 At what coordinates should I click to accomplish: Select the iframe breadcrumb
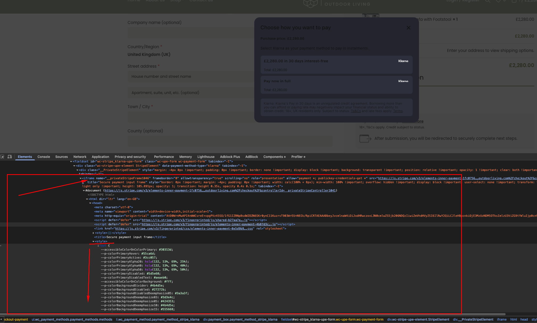502,320
